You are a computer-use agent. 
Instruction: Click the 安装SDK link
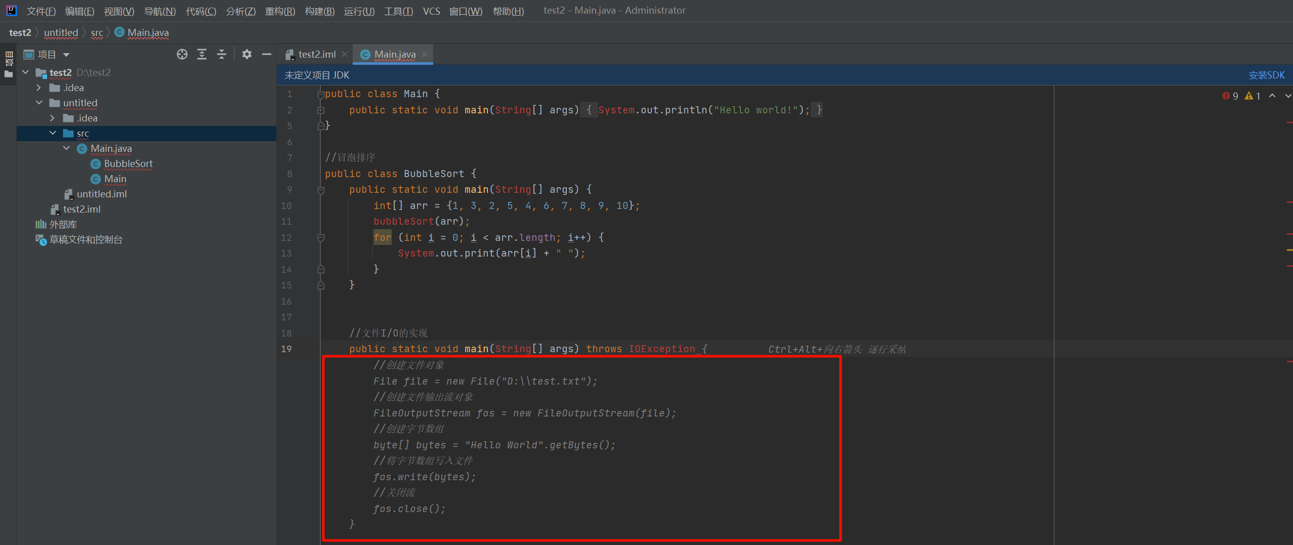click(1266, 75)
